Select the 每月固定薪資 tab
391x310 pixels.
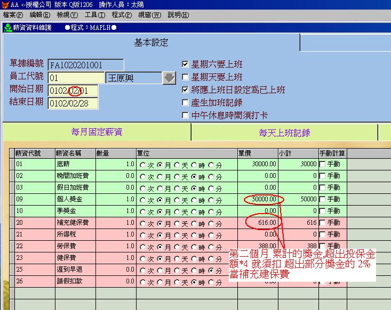[97, 132]
